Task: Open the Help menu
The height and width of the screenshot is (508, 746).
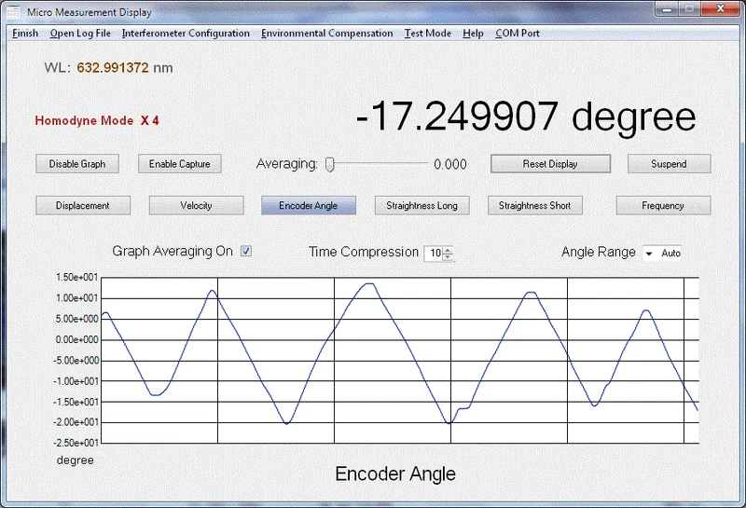Action: click(473, 34)
